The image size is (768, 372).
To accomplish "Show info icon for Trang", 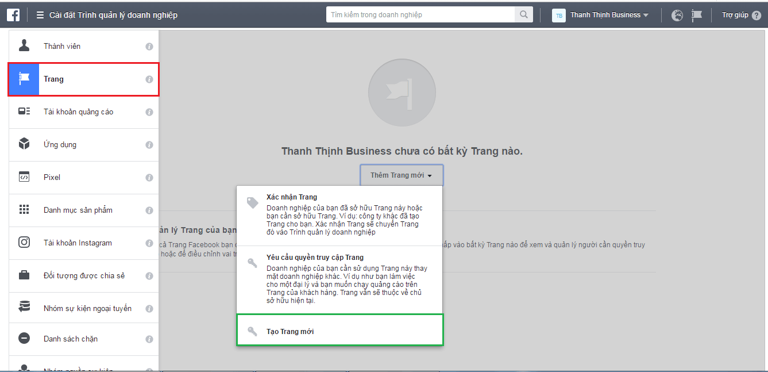I will (x=149, y=79).
